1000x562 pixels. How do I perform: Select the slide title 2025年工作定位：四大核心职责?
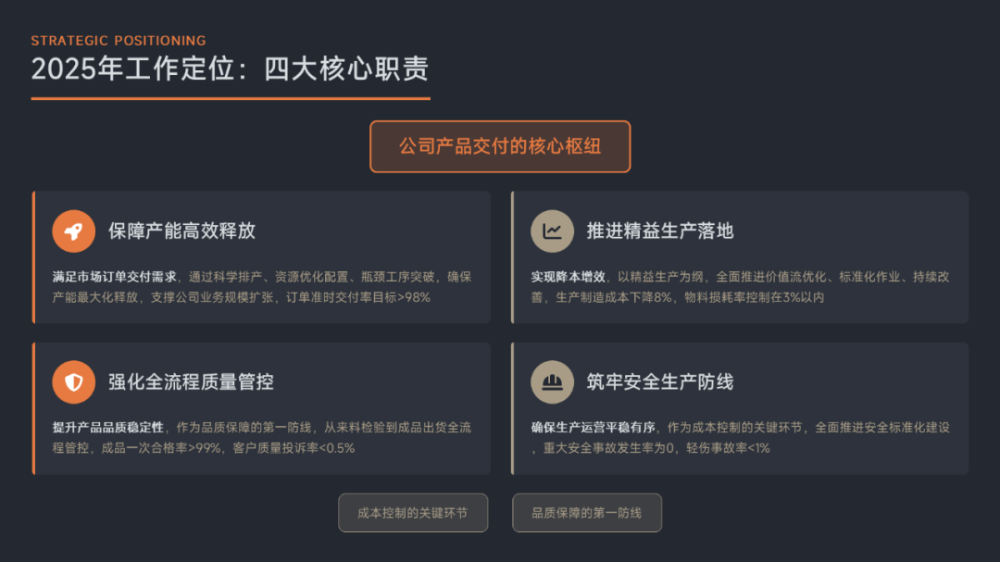click(230, 69)
